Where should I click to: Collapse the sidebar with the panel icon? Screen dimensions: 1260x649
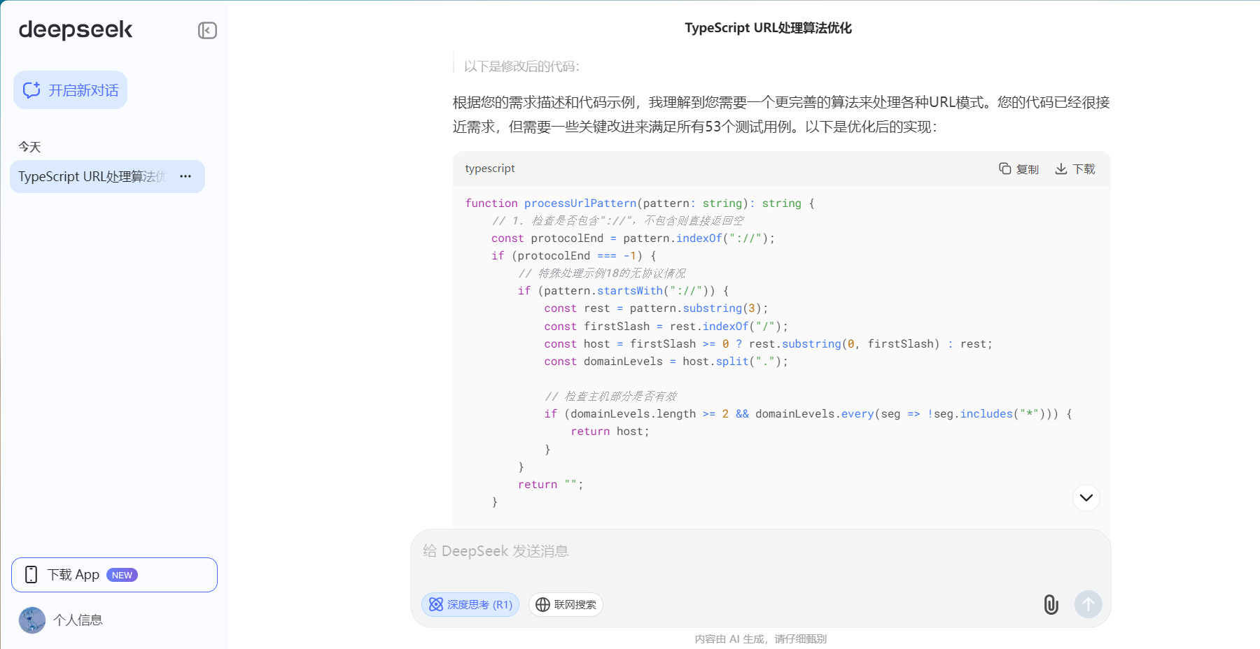coord(207,30)
